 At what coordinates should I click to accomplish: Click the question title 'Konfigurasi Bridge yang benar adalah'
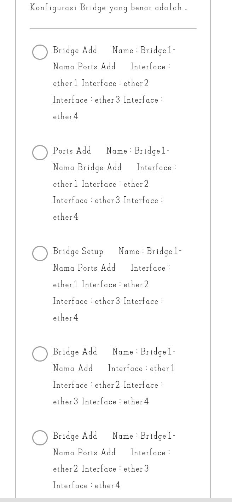point(108,7)
